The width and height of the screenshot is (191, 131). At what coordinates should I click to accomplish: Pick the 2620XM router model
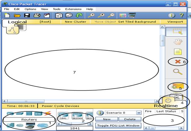coord(77,116)
